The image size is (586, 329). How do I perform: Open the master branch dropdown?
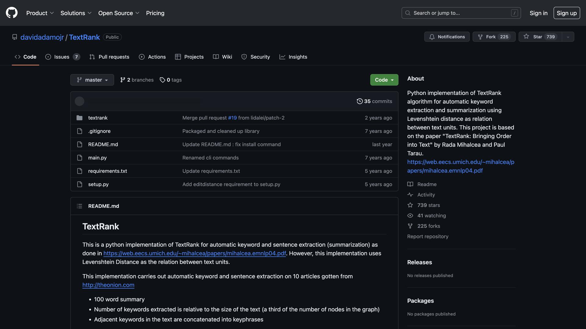(x=92, y=80)
